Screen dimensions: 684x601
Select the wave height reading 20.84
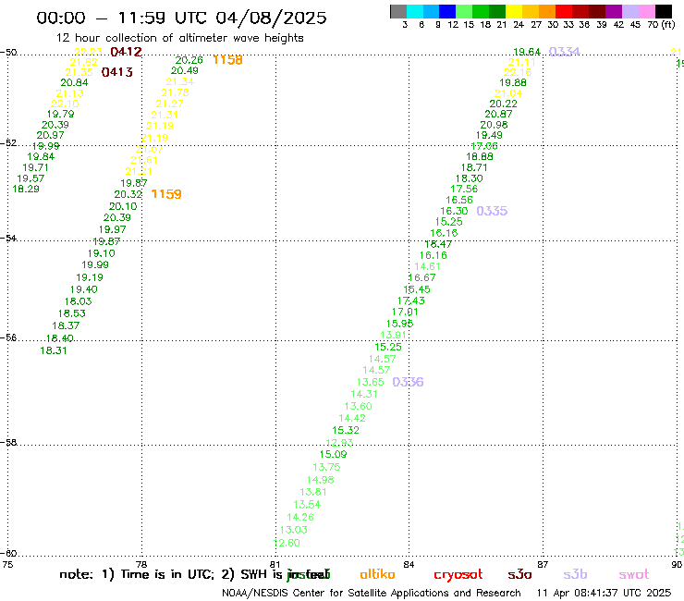[74, 82]
